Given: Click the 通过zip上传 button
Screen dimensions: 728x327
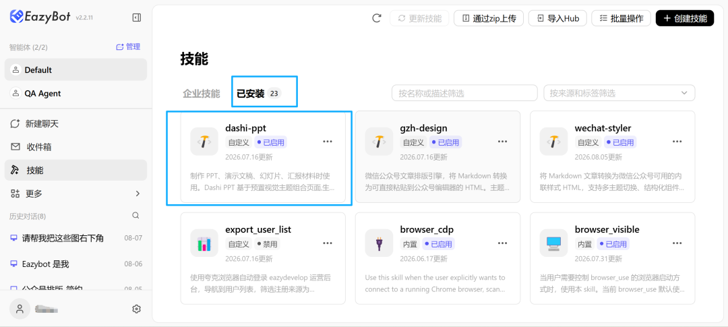Looking at the screenshot, I should tap(489, 18).
